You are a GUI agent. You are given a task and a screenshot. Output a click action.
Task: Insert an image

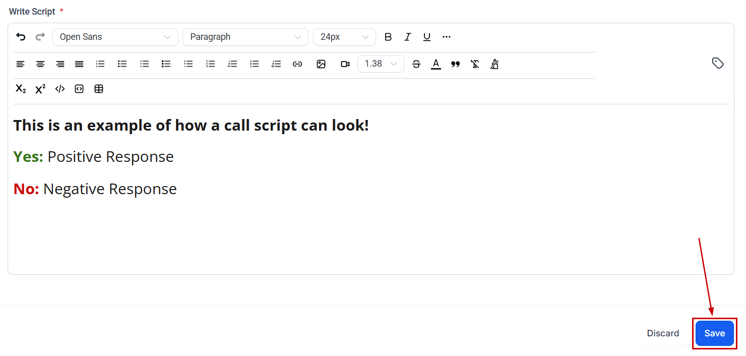tap(321, 64)
